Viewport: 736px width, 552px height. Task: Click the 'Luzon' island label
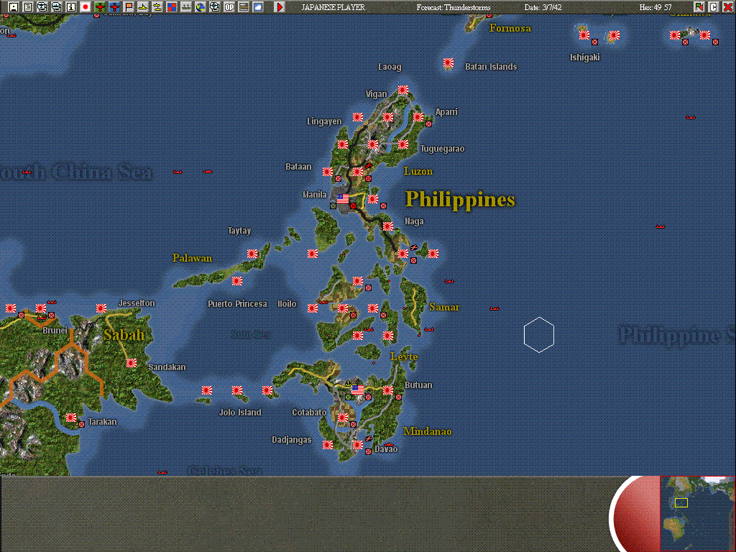(x=418, y=171)
